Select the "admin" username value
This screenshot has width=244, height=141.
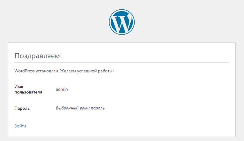coord(62,89)
